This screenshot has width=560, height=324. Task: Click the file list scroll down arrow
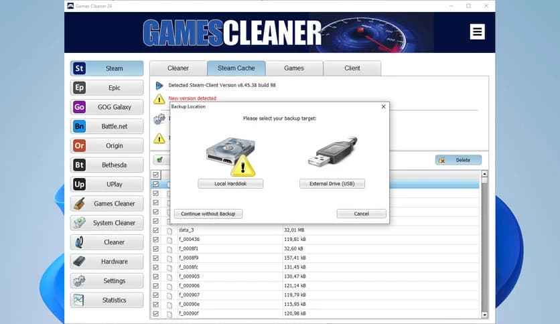point(484,315)
